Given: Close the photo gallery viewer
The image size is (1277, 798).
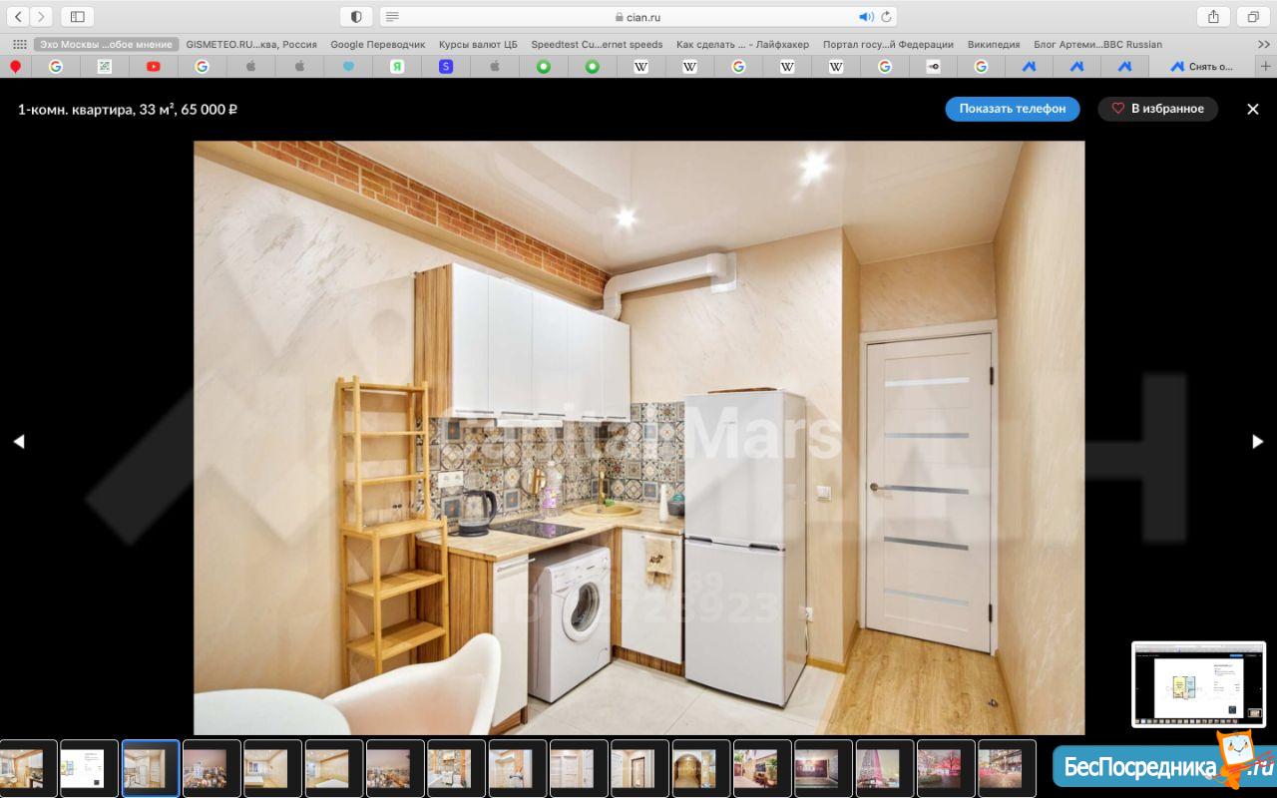Looking at the screenshot, I should (1253, 109).
